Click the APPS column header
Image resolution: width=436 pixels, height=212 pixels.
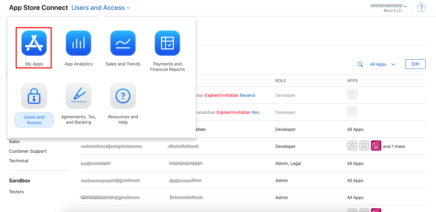pos(352,81)
